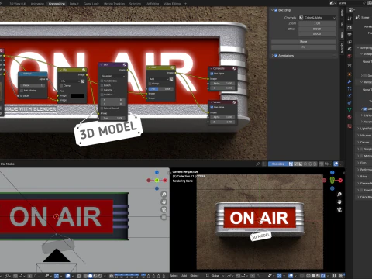
Task: Expand the Curves panel in render properties
Action: [358, 143]
